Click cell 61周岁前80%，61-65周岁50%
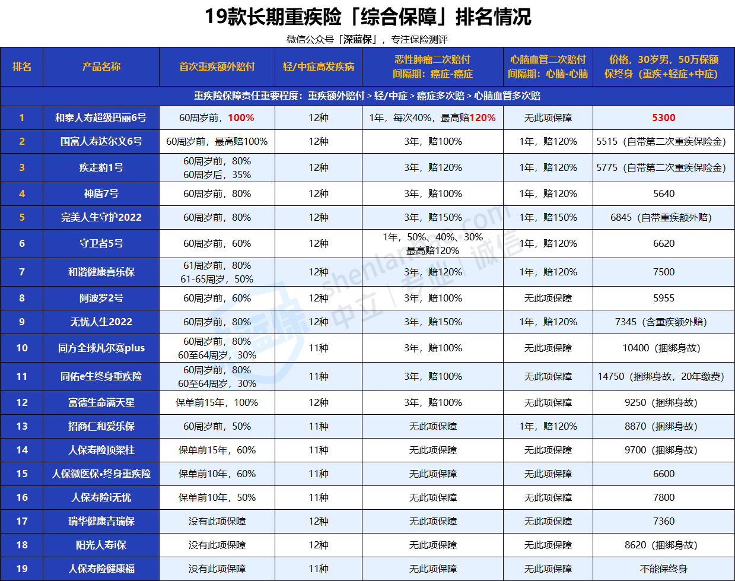Screen dimensions: 735x581 [x=217, y=272]
